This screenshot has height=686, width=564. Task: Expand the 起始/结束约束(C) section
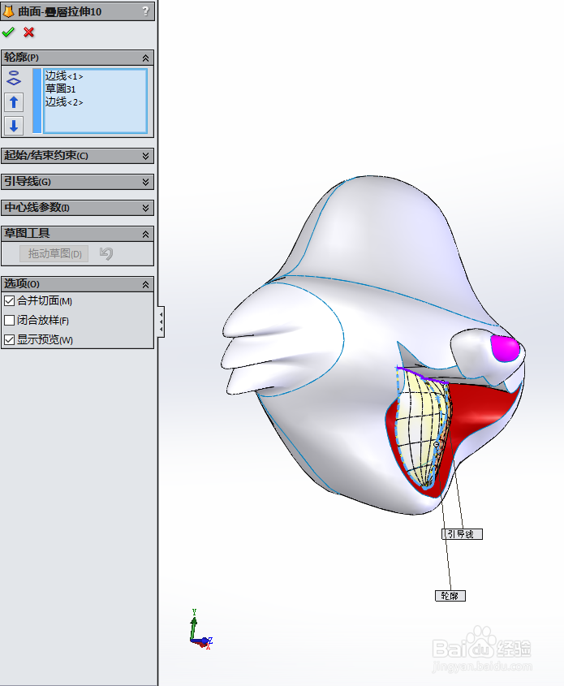pyautogui.click(x=145, y=156)
